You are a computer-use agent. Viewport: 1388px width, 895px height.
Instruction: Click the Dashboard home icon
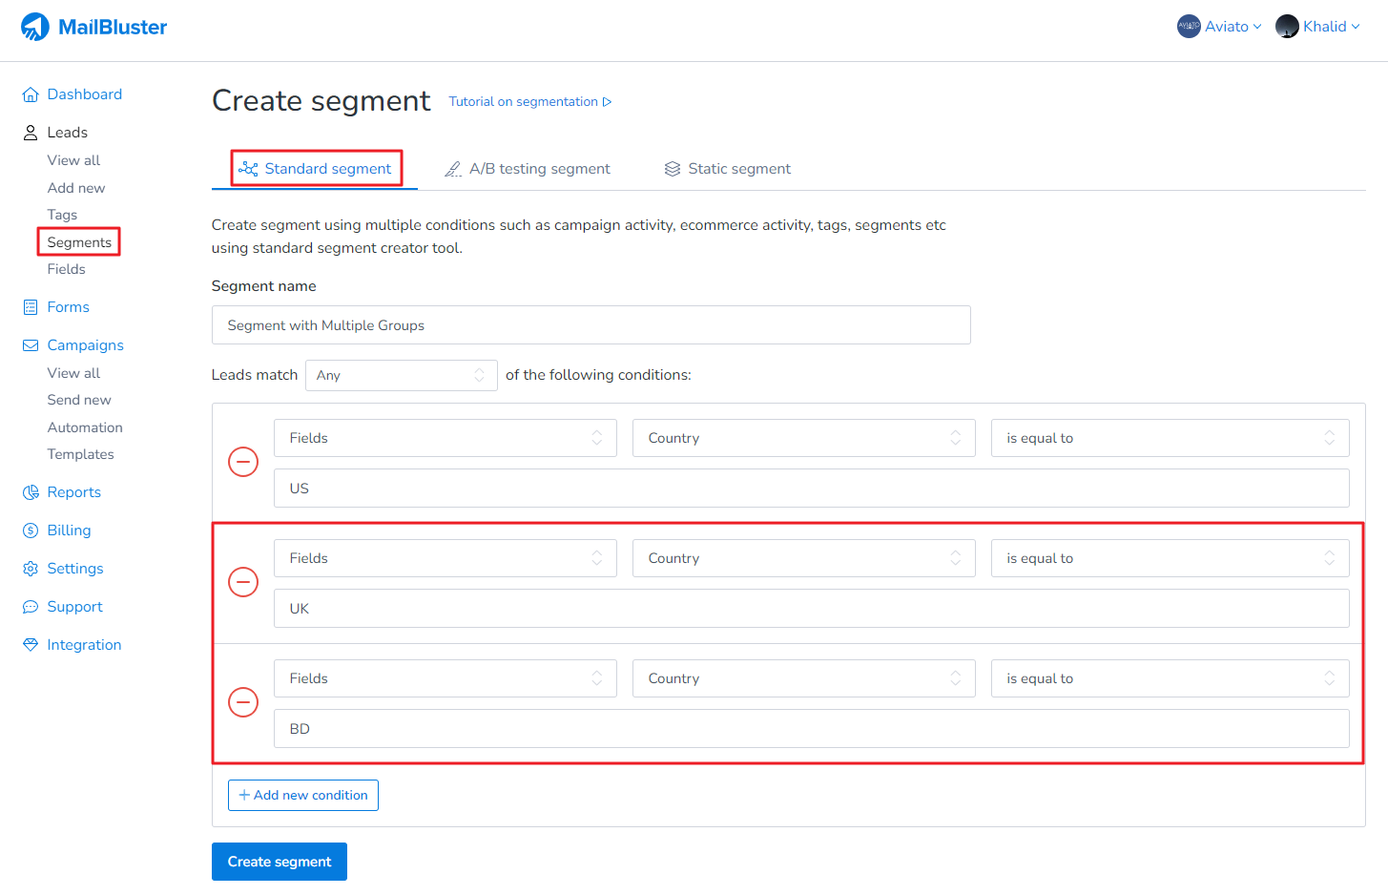[x=31, y=94]
